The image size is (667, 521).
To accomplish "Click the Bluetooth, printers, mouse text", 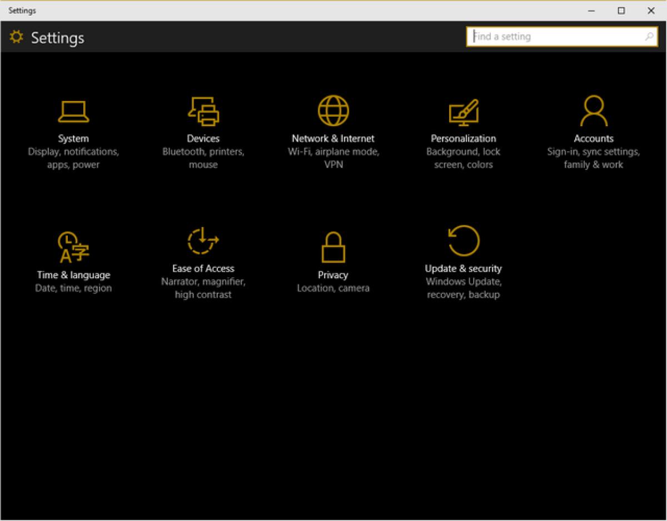I will (x=203, y=158).
